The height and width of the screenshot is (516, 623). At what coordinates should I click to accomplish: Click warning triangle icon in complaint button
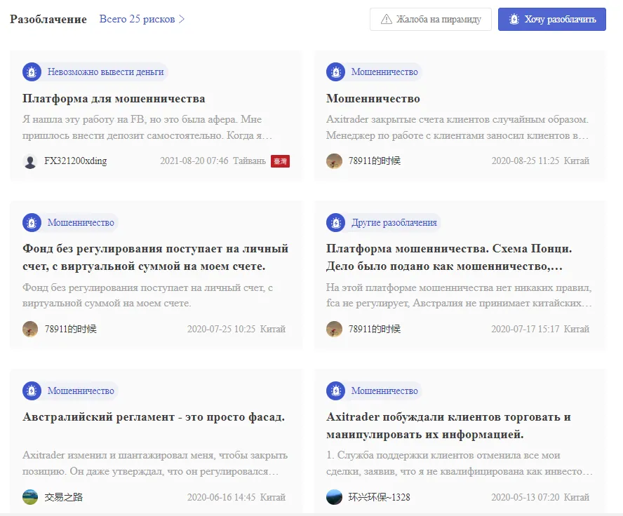[386, 19]
